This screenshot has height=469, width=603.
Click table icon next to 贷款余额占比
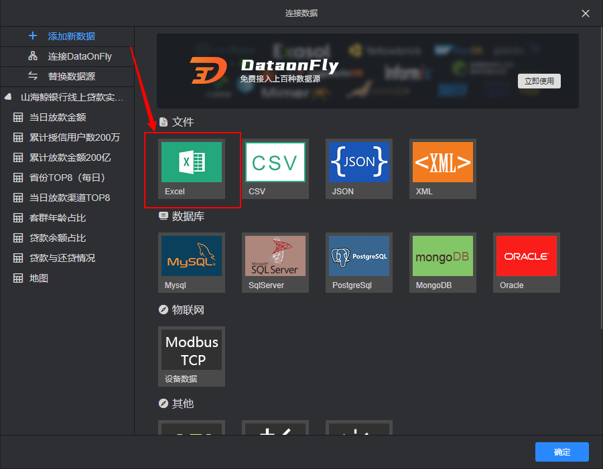pyautogui.click(x=18, y=238)
